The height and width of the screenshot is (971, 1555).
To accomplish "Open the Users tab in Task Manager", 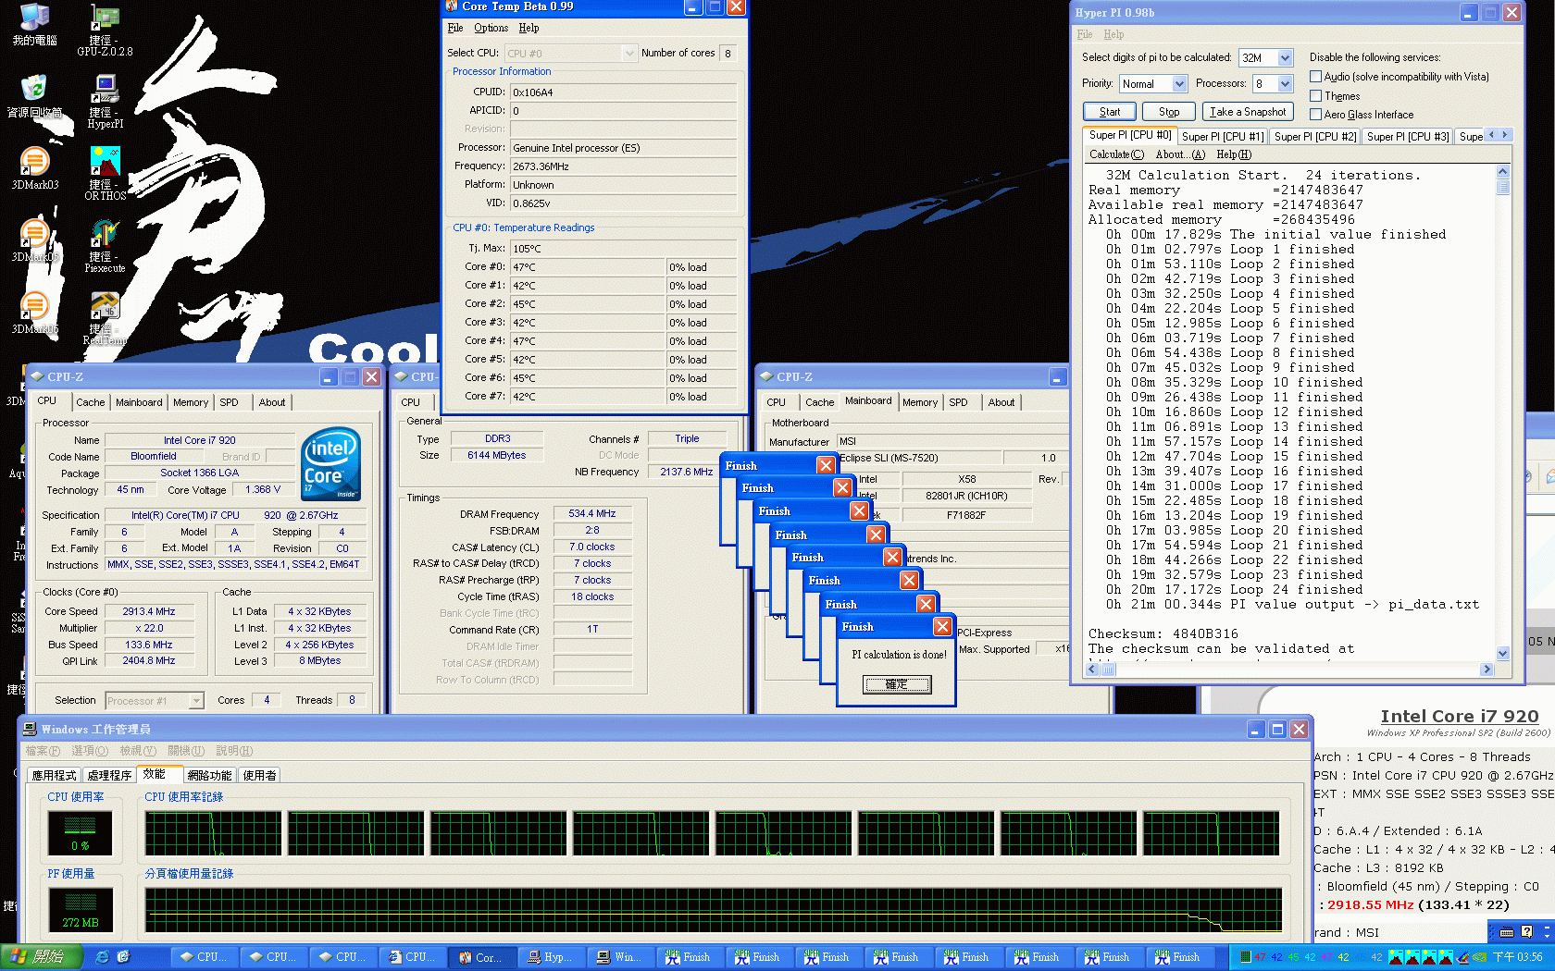I will pyautogui.click(x=259, y=775).
